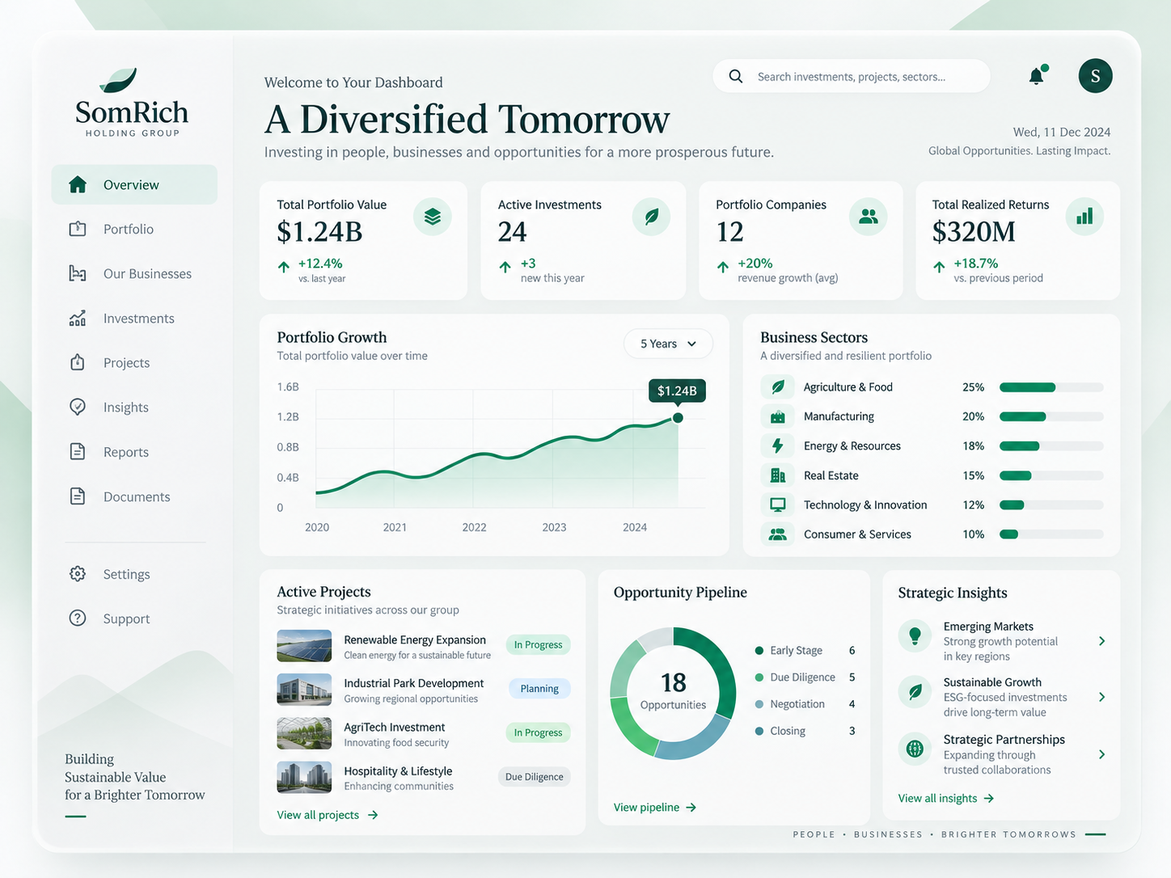Image resolution: width=1171 pixels, height=878 pixels.
Task: Click the SomRich Holding Group logo
Action: click(x=132, y=103)
